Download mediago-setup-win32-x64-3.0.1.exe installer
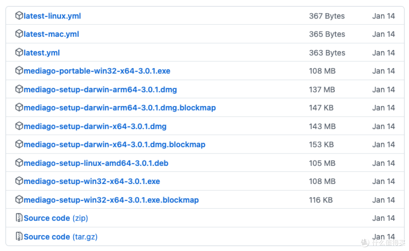This screenshot has width=409, height=251. click(92, 181)
